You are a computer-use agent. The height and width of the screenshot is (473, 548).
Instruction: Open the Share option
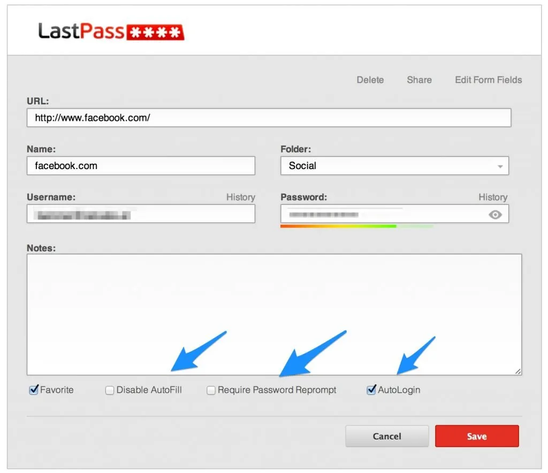(419, 80)
